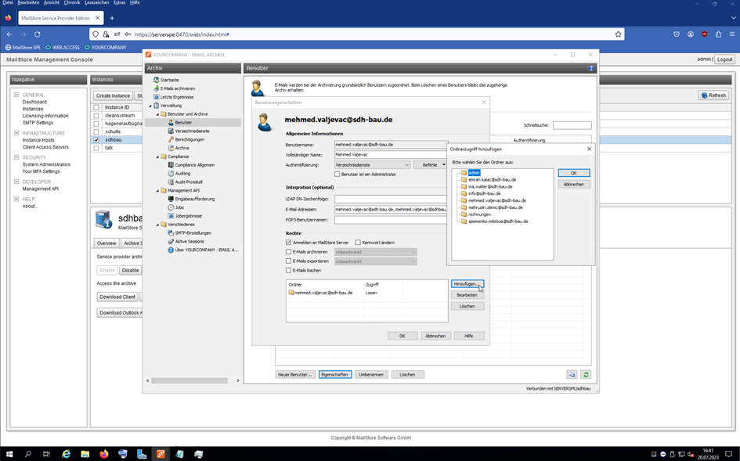Collapse the Compliance tree node
Image resolution: width=740 pixels, height=461 pixels.
(157, 157)
